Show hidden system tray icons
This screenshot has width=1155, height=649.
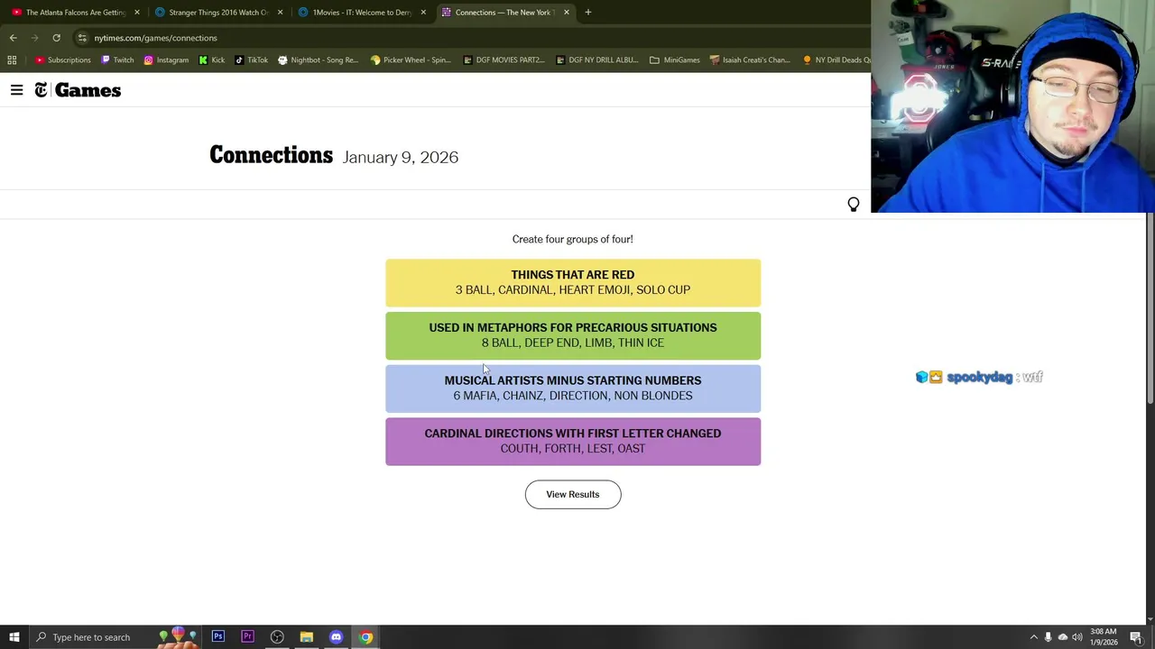(1034, 637)
